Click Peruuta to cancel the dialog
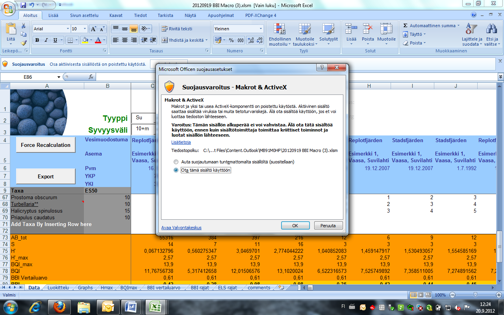The width and height of the screenshot is (504, 315). (x=328, y=226)
